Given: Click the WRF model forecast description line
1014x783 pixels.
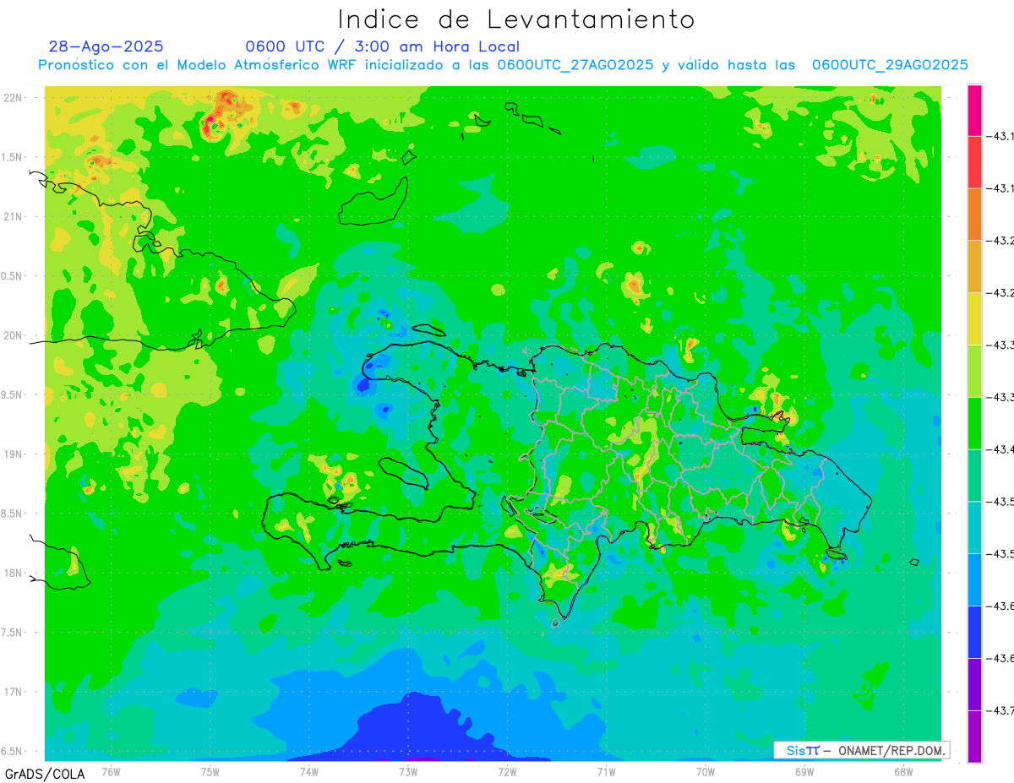Looking at the screenshot, I should (504, 65).
